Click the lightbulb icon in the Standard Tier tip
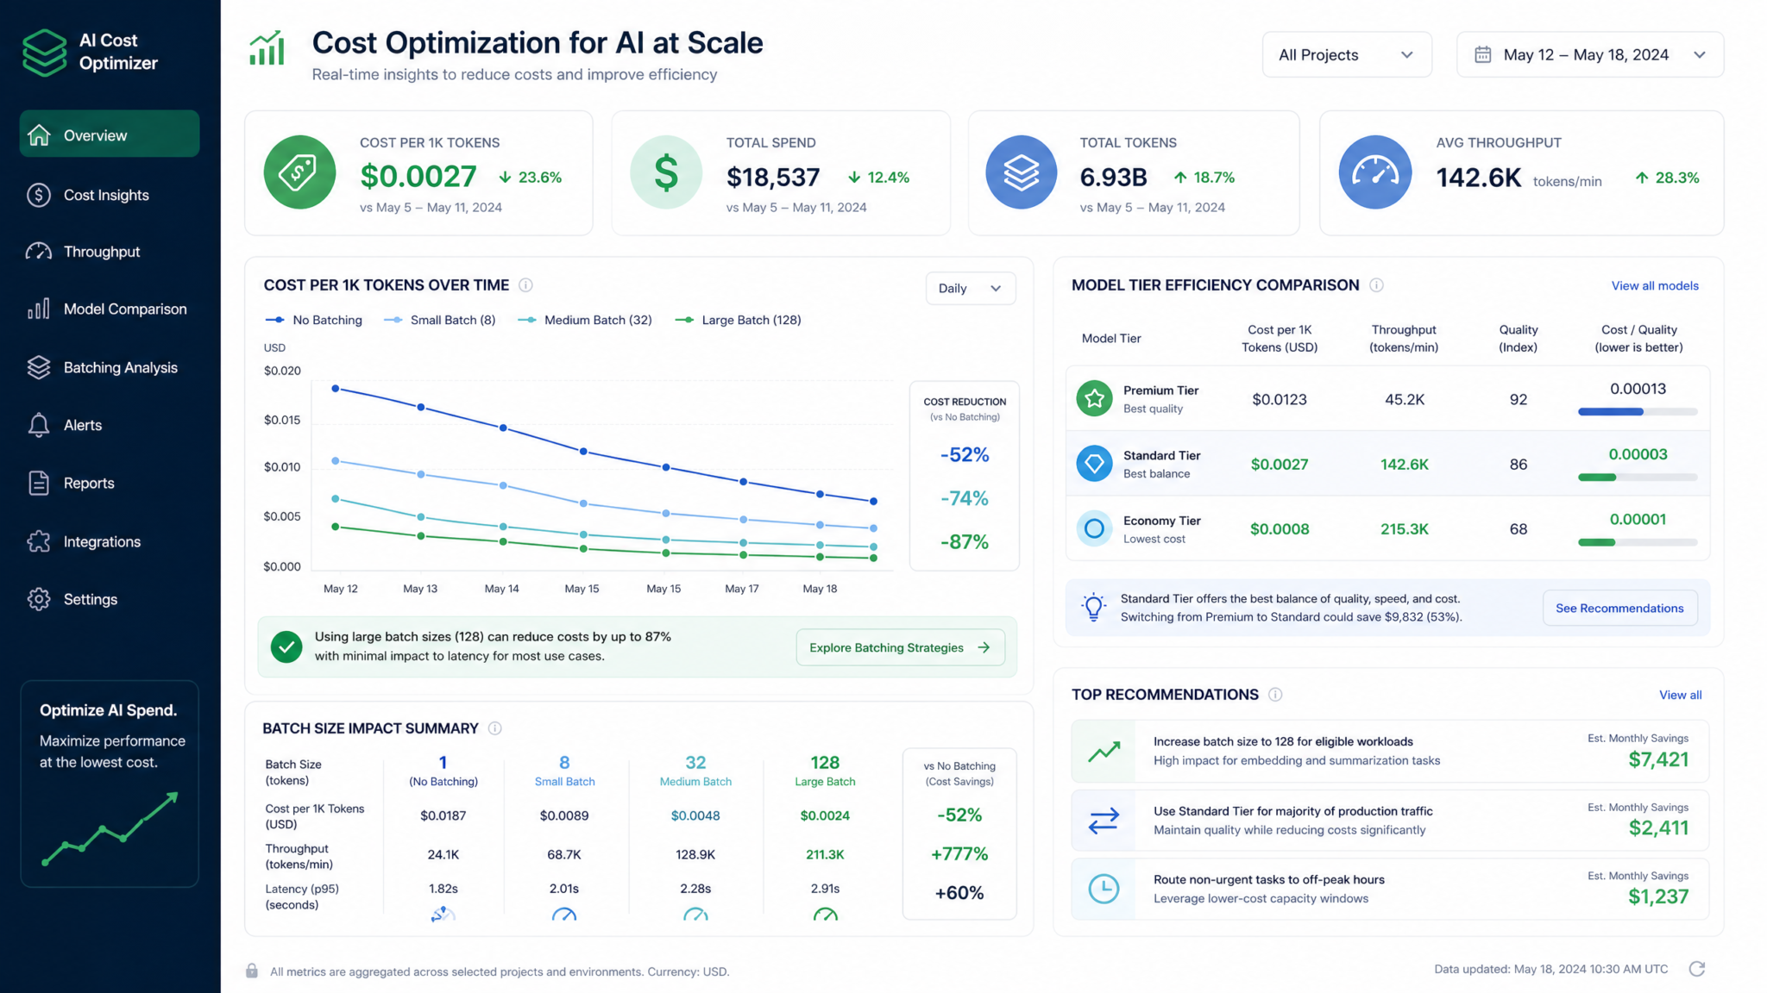 pos(1093,608)
